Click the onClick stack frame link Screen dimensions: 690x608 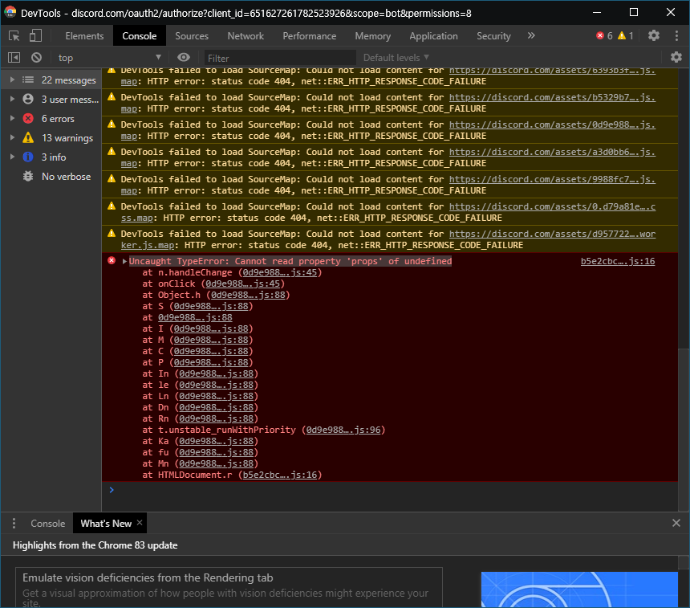(x=243, y=284)
